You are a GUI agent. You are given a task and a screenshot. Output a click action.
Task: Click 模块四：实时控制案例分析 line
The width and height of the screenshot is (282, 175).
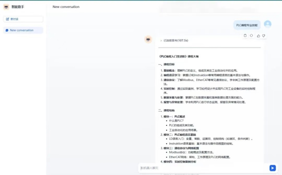coord(178,162)
